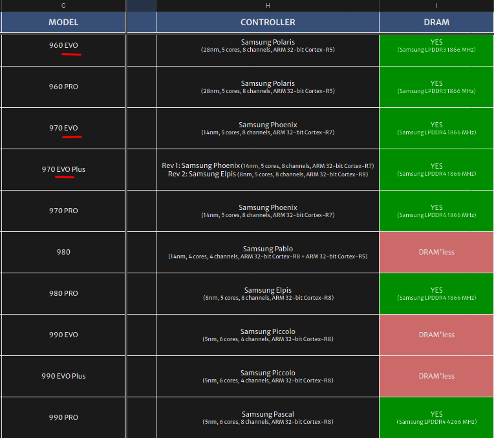Screen dimensions: 494x438
Task: Click Samsung Phoenix controller for 970 PRO
Action: click(268, 211)
